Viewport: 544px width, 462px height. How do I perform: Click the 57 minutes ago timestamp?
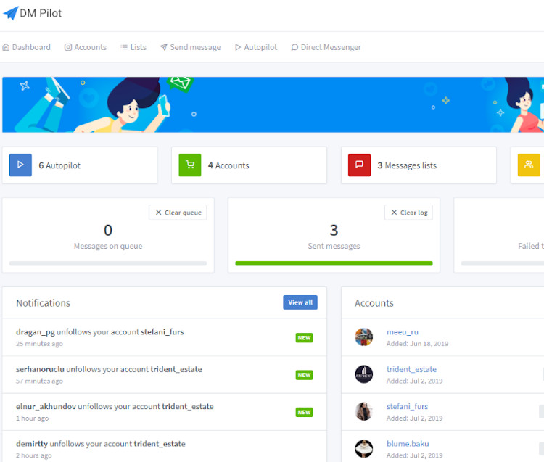click(39, 381)
